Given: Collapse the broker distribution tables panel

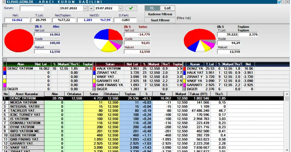Looking at the screenshot, I should click(x=4, y=60).
